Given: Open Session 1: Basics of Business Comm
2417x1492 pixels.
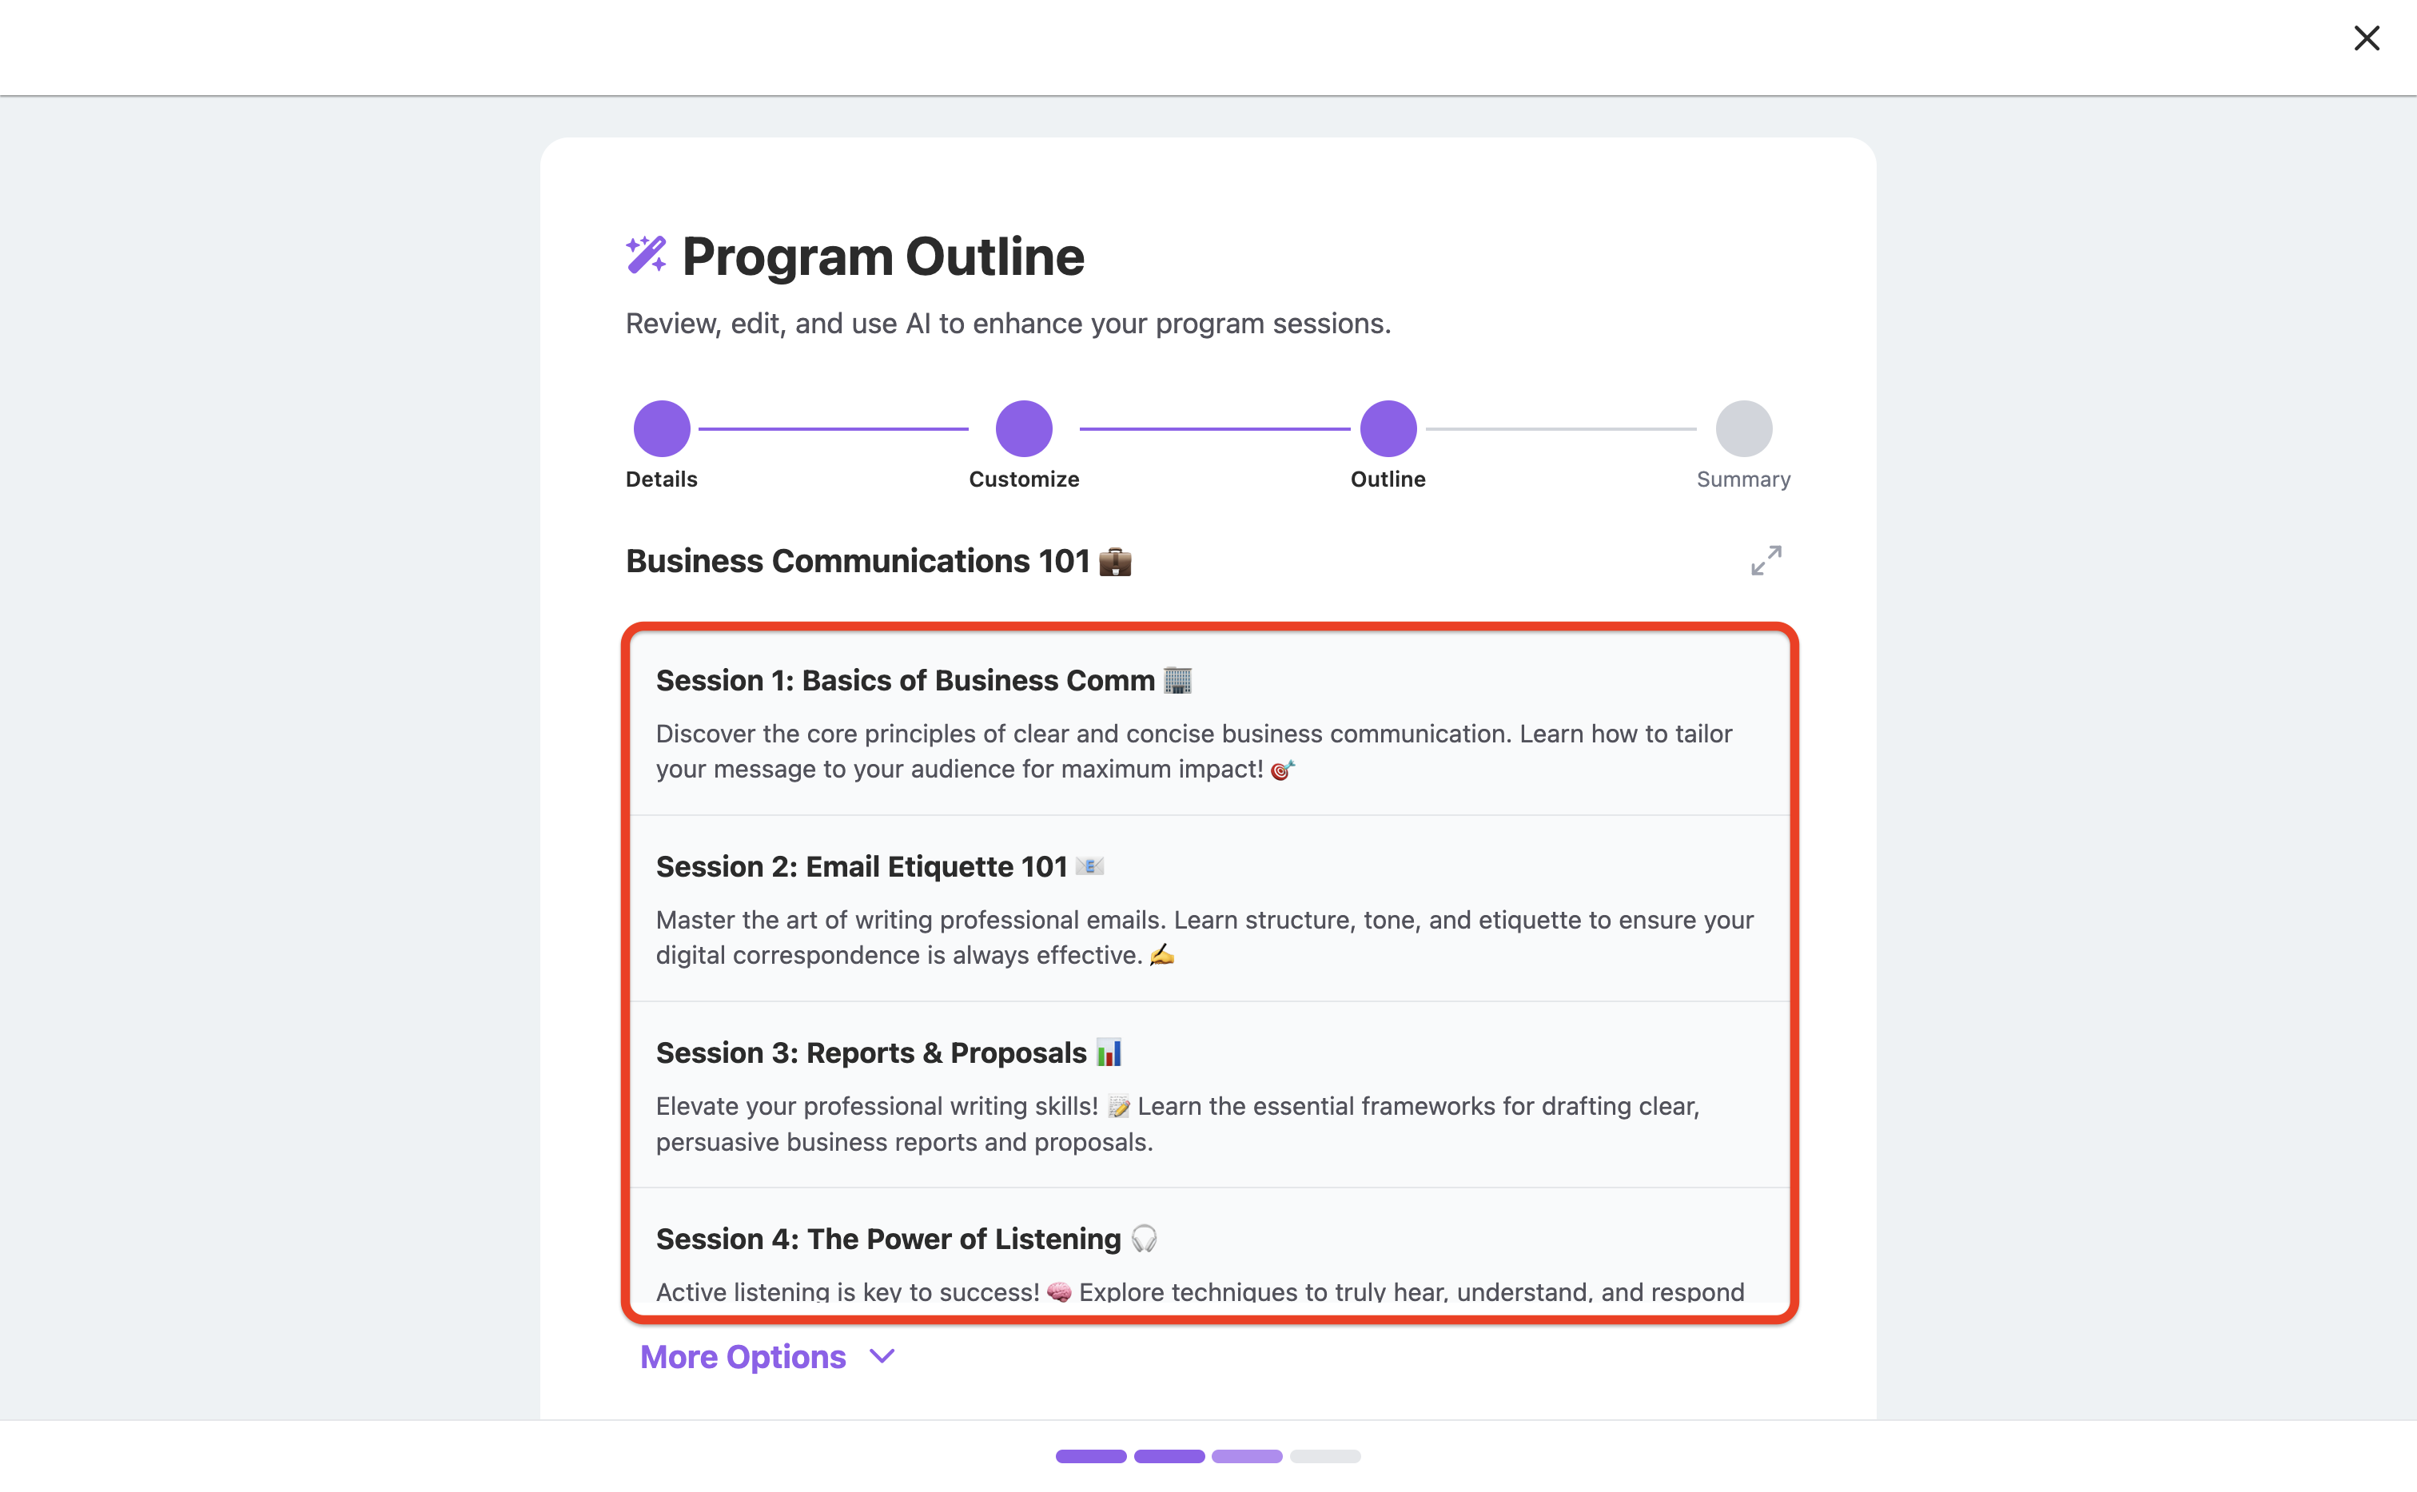Looking at the screenshot, I should click(x=1209, y=723).
